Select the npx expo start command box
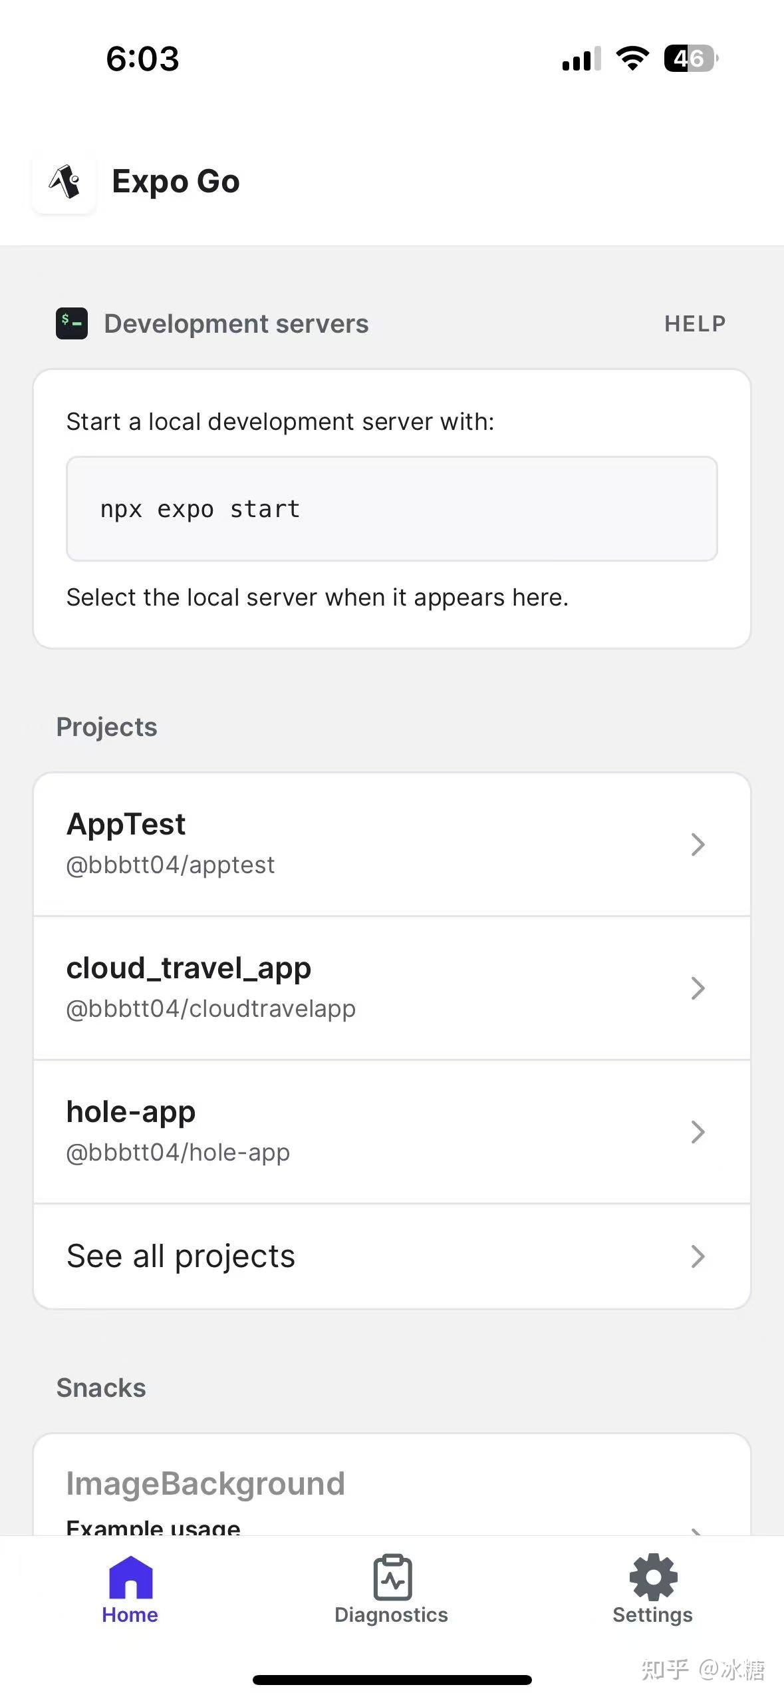The width and height of the screenshot is (784, 1701). point(392,508)
